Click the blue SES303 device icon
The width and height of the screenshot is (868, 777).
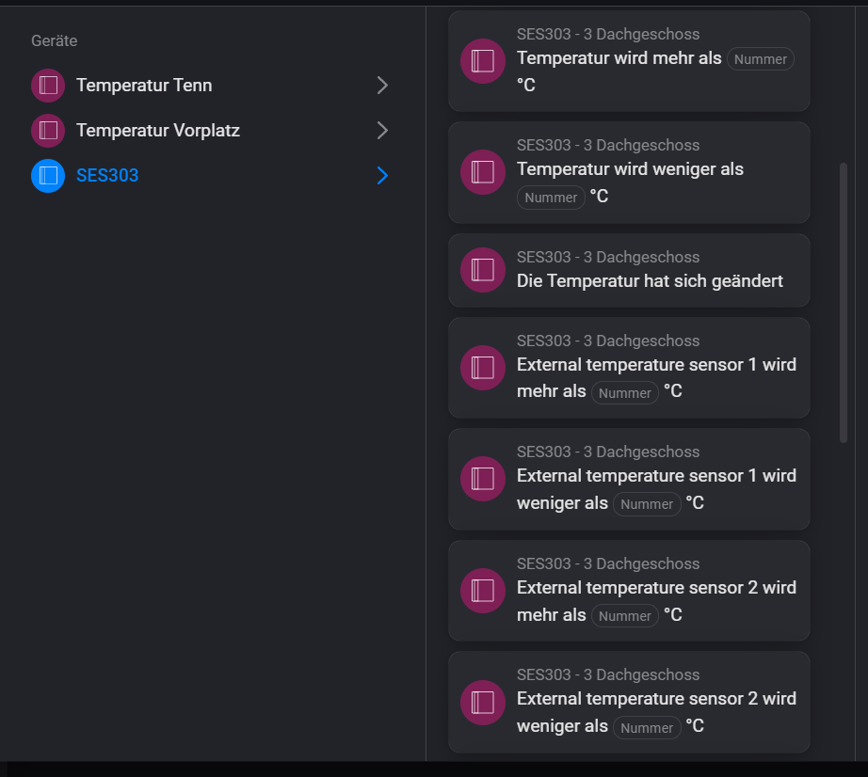[x=47, y=176]
